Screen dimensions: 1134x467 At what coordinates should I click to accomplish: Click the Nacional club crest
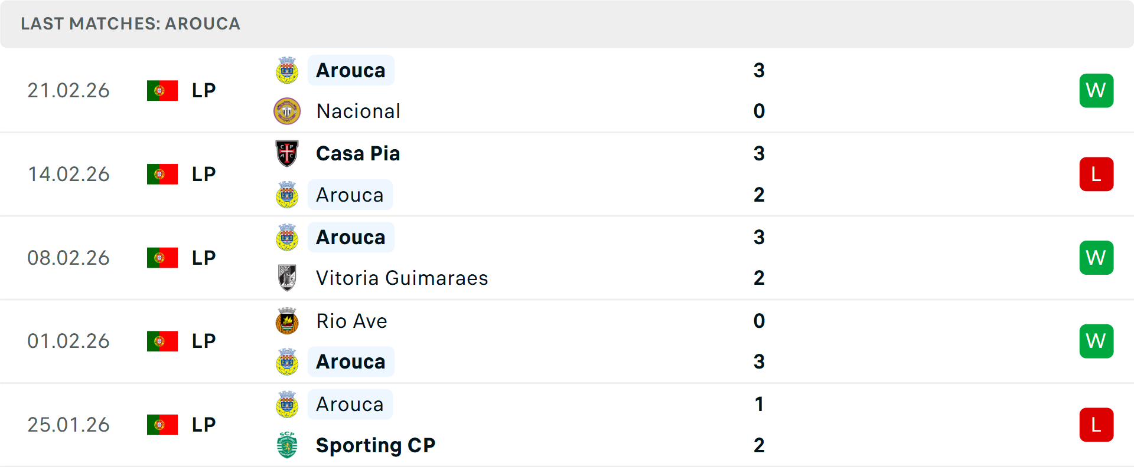[x=287, y=111]
